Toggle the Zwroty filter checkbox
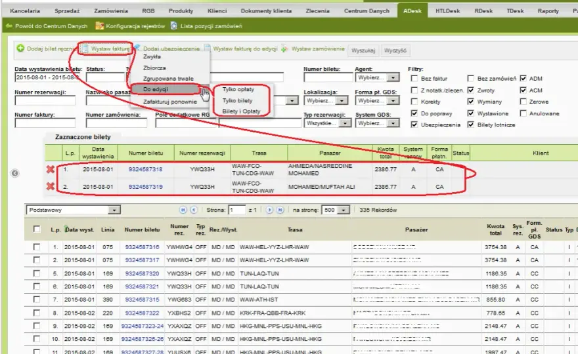Viewport: 578px width, 354px height. pos(471,90)
